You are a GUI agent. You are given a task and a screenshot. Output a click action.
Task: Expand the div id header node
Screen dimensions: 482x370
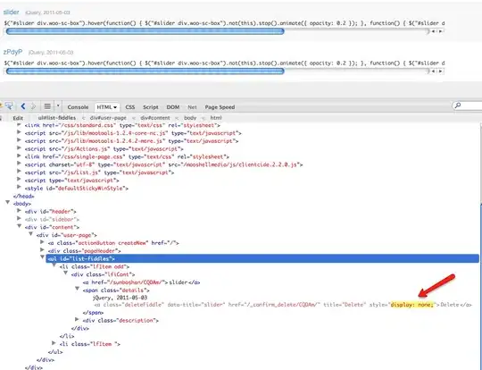tap(20, 211)
